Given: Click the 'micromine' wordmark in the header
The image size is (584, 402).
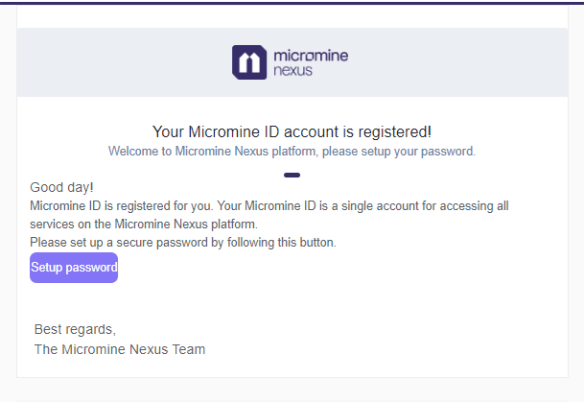Looking at the screenshot, I should point(311,56).
